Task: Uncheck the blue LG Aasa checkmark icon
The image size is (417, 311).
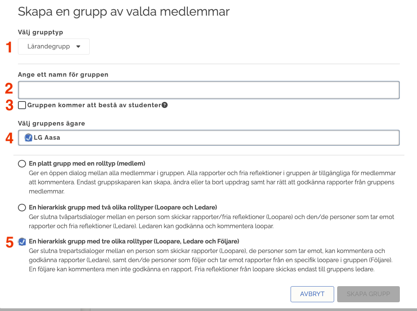Action: coord(29,138)
